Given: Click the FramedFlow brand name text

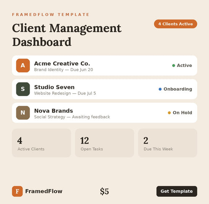Looking at the screenshot, I should [x=44, y=191].
